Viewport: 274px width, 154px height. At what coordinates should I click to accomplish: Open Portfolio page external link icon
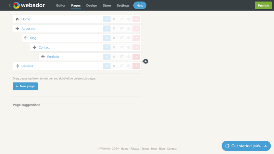pos(122,57)
